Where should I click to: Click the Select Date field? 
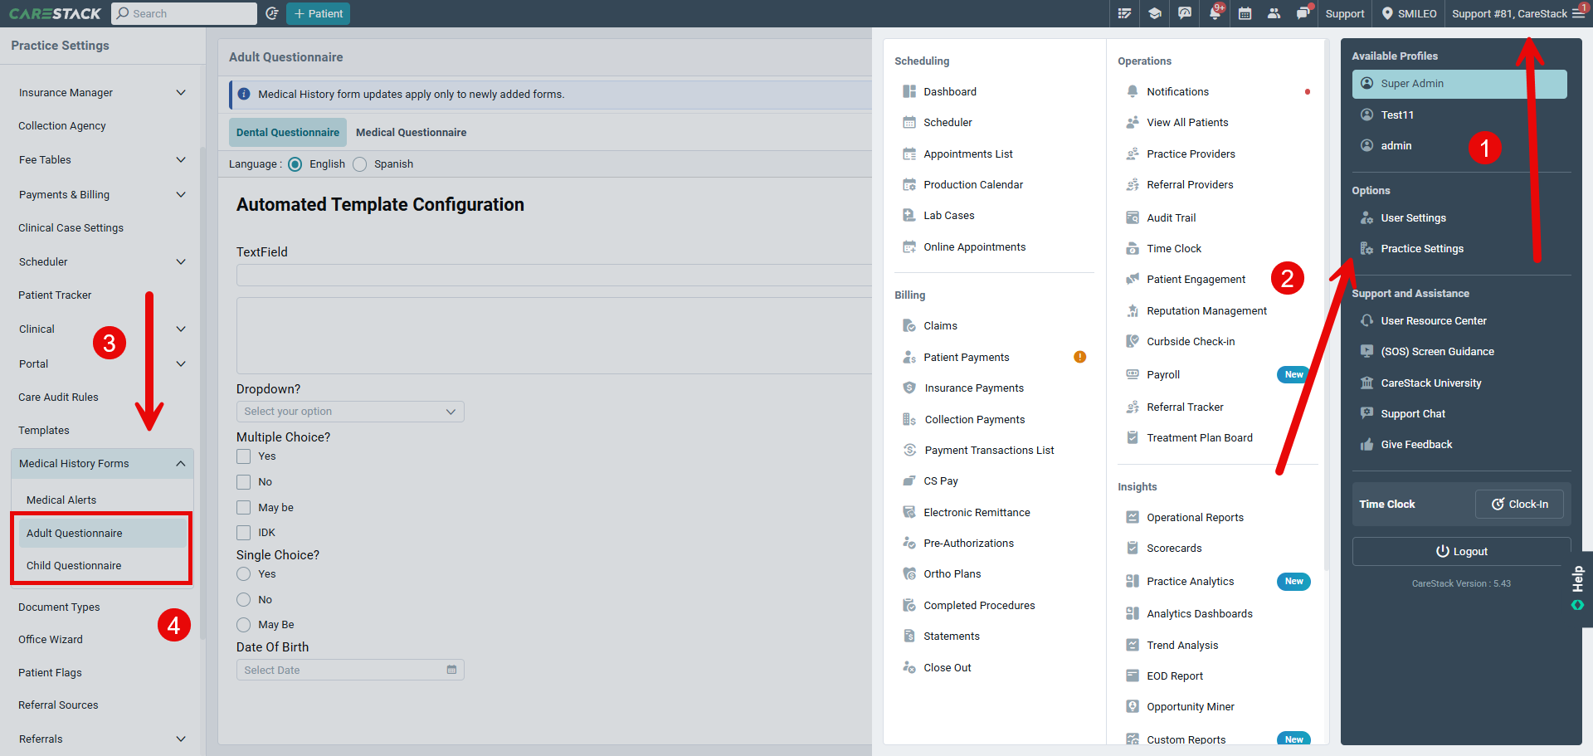tap(350, 671)
